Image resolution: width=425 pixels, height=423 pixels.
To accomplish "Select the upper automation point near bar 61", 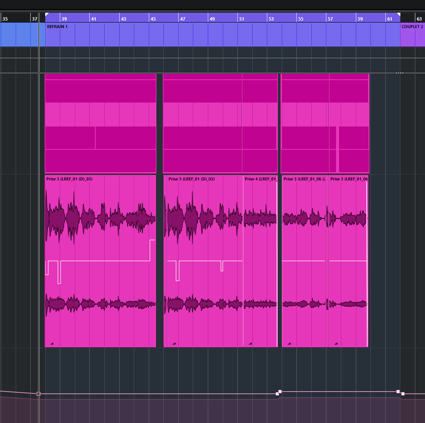I will tap(398, 392).
